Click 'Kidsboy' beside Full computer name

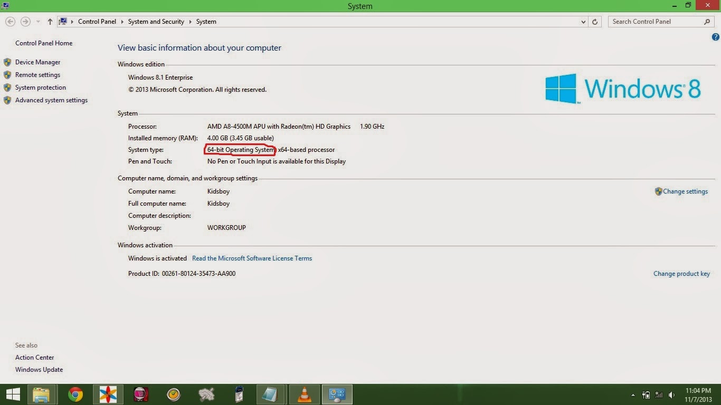[x=219, y=204]
